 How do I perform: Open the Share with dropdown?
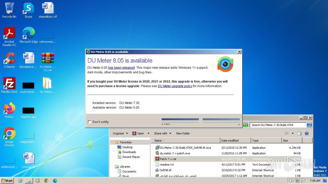coord(162,133)
